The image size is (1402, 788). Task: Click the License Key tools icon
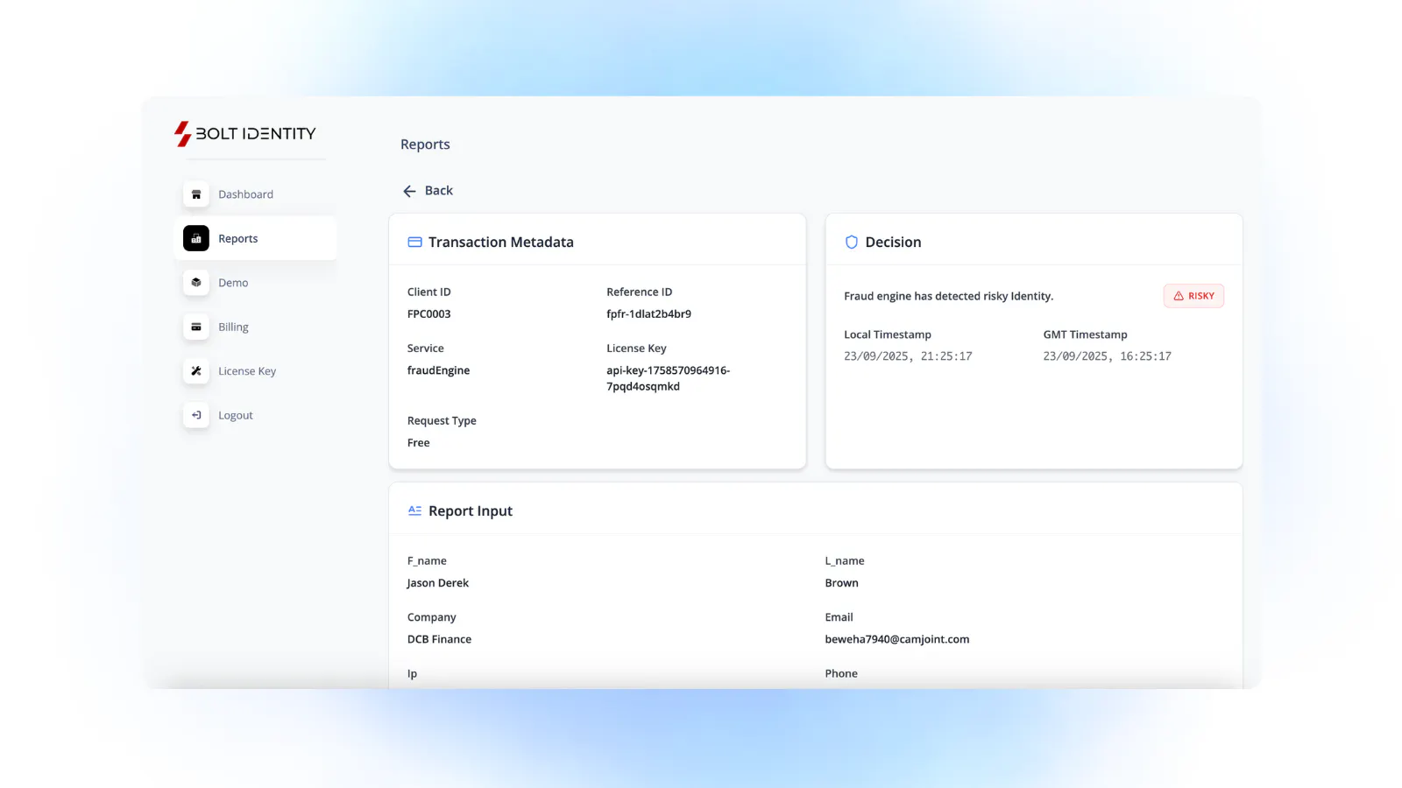tap(196, 371)
